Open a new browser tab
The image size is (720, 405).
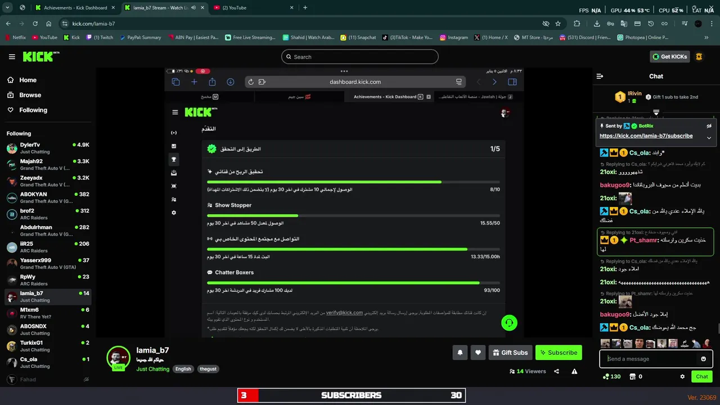click(305, 8)
